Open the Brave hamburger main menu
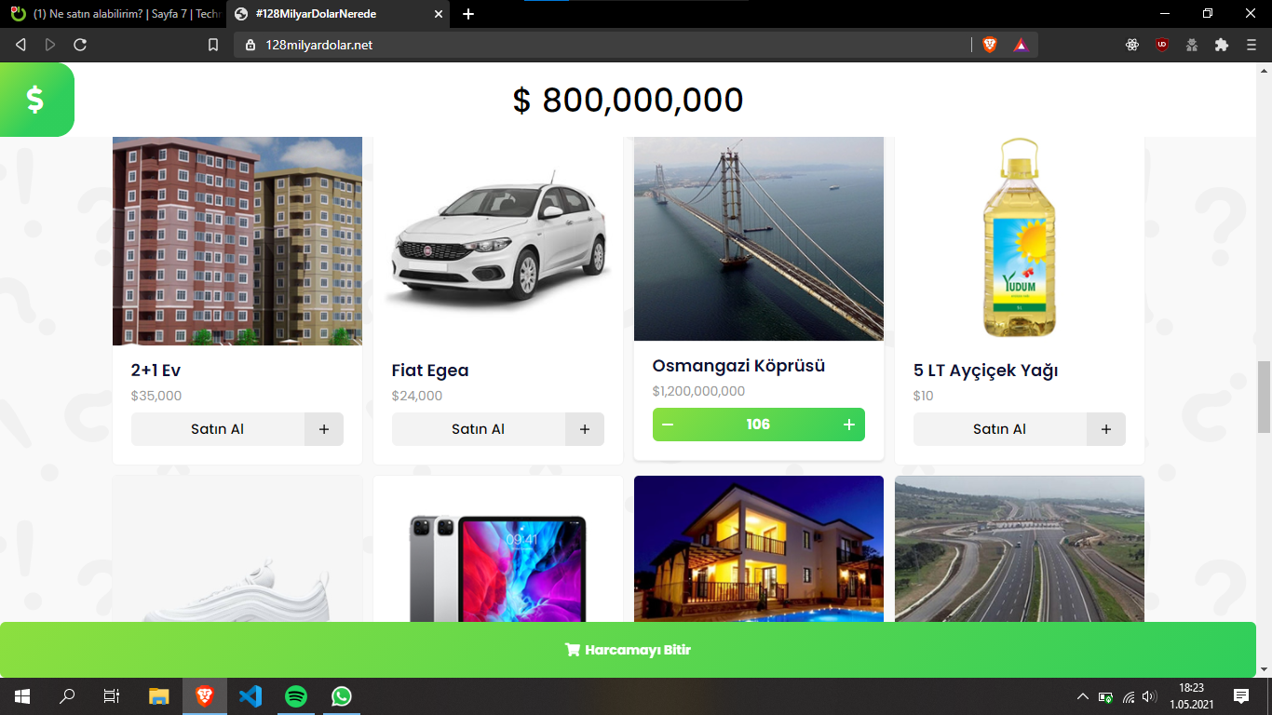 tap(1252, 45)
